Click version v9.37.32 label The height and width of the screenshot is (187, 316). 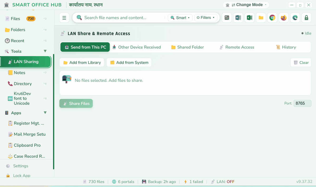[304, 182]
